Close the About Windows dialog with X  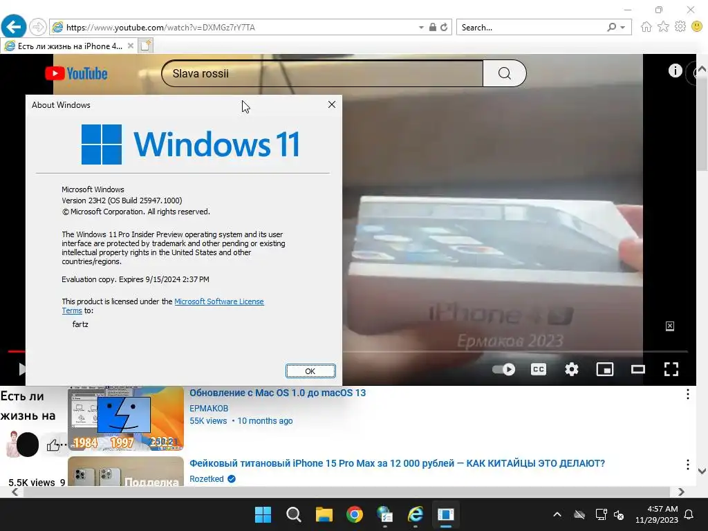click(332, 104)
